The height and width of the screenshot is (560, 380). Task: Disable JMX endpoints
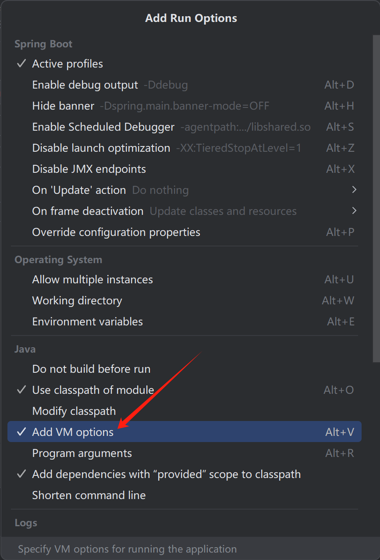89,169
